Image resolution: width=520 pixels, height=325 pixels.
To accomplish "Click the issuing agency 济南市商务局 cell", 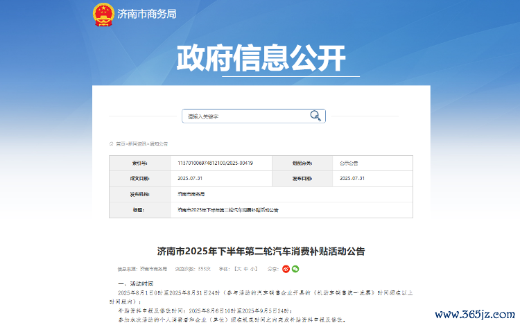I will pyautogui.click(x=191, y=194).
